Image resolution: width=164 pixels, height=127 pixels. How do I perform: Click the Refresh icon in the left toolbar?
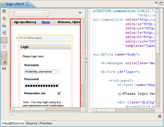pos(4,19)
